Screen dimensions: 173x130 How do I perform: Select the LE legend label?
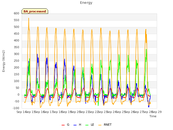[x=92, y=125]
